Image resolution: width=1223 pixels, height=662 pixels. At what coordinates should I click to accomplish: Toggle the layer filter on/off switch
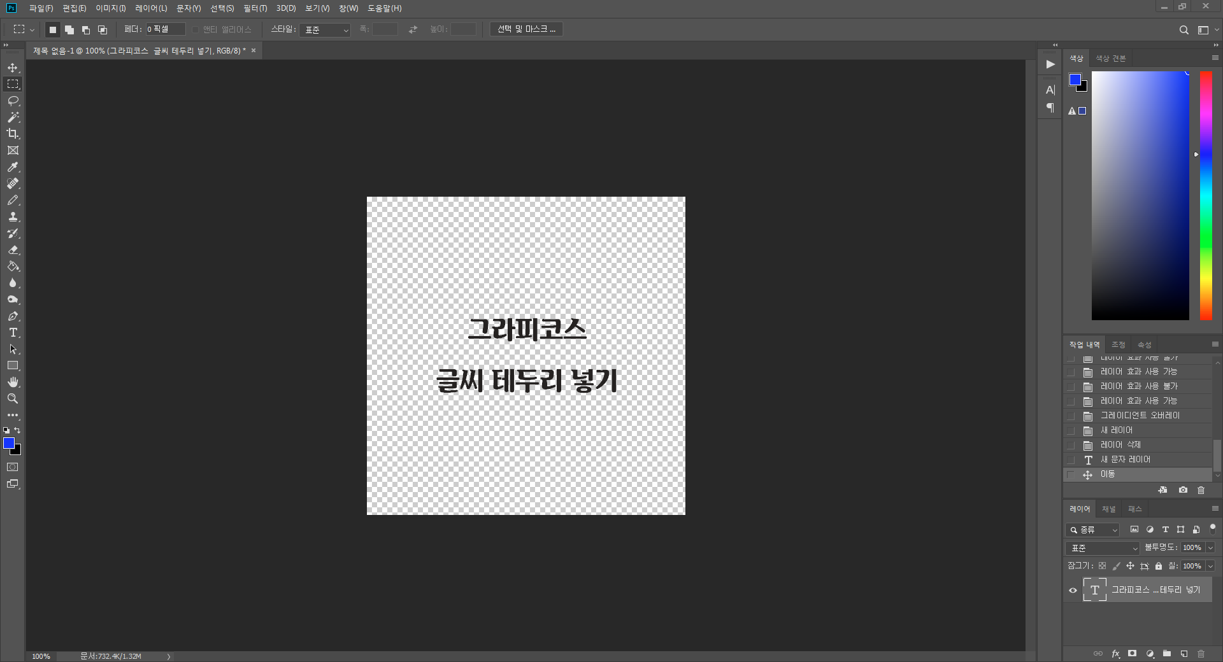pyautogui.click(x=1213, y=528)
